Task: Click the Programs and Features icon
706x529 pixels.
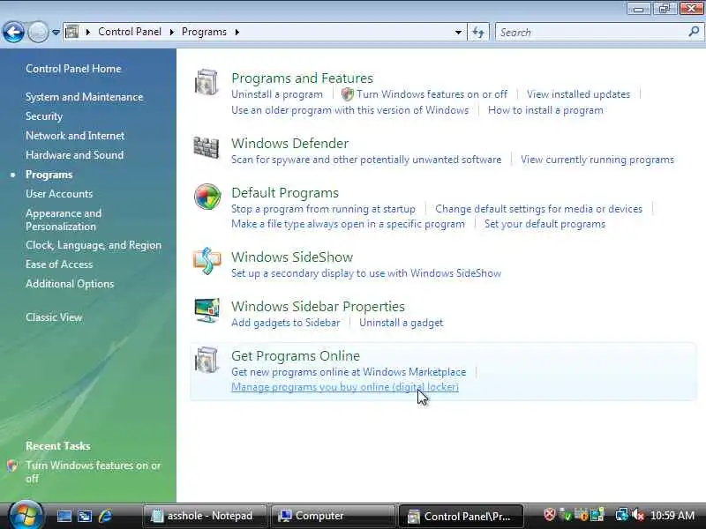Action: point(207,82)
